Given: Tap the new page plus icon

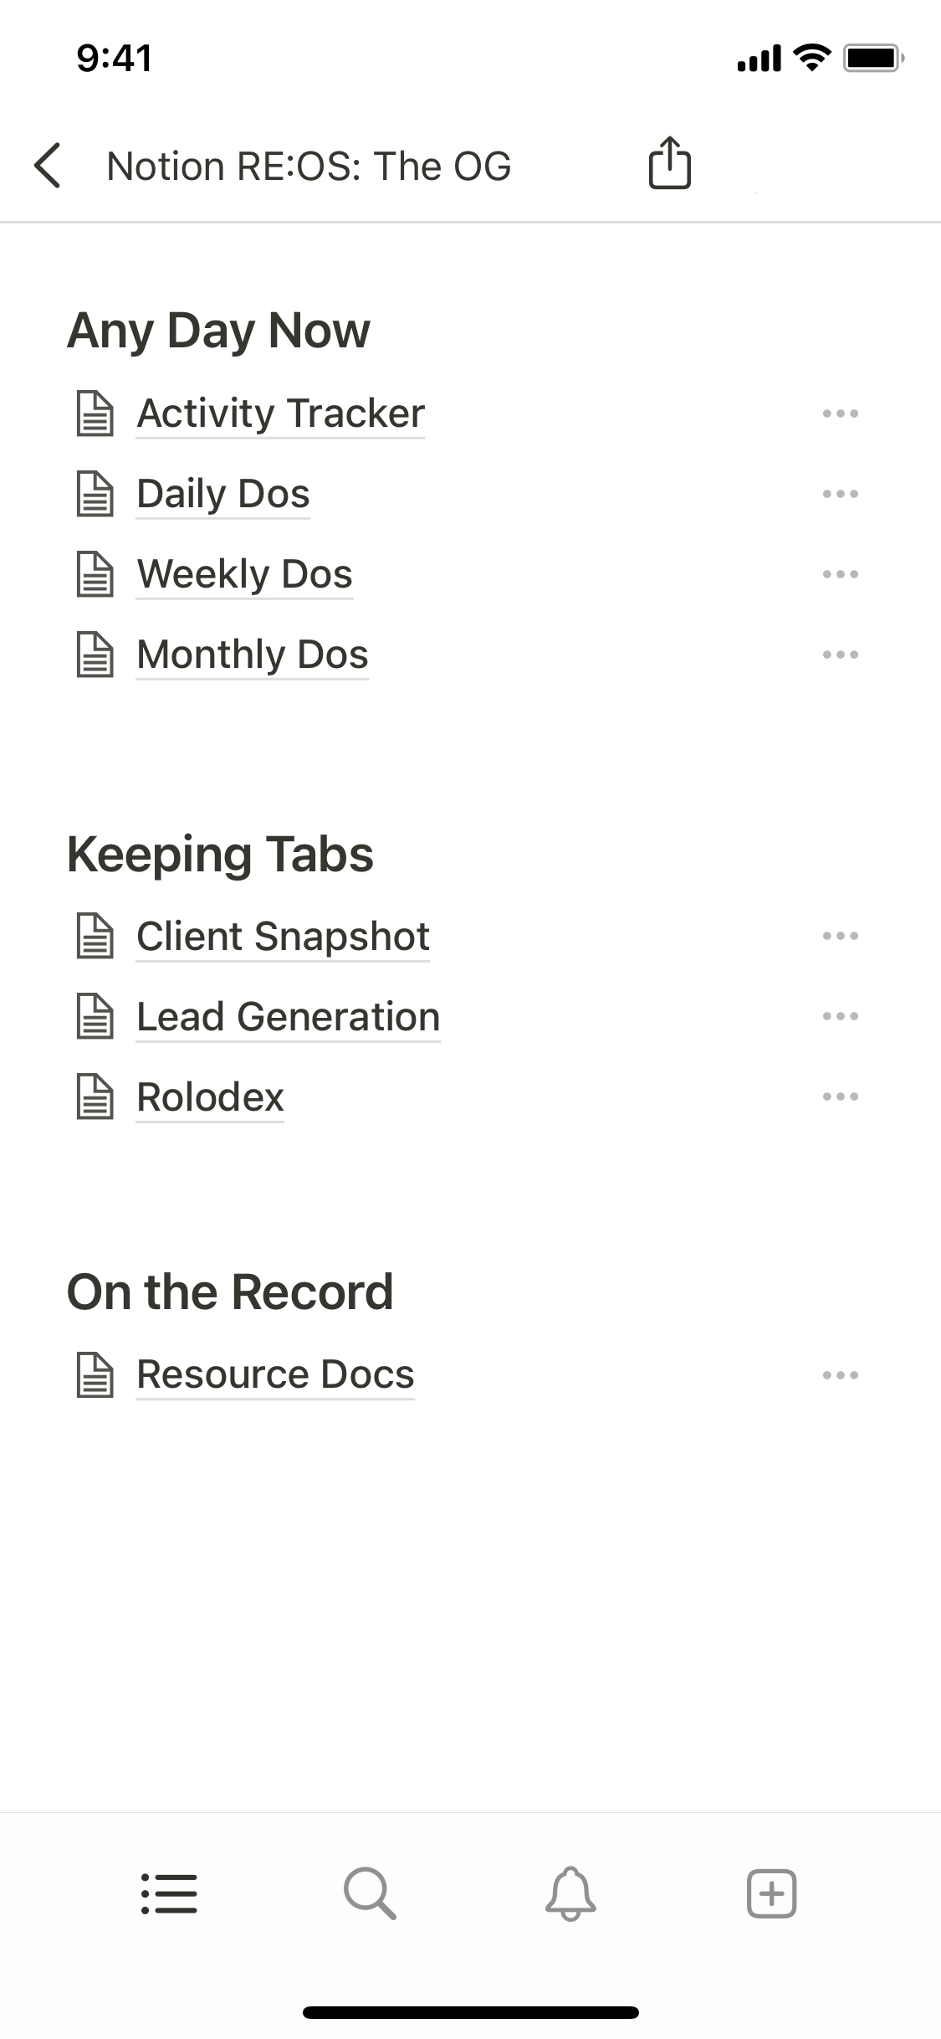Looking at the screenshot, I should tap(771, 1893).
